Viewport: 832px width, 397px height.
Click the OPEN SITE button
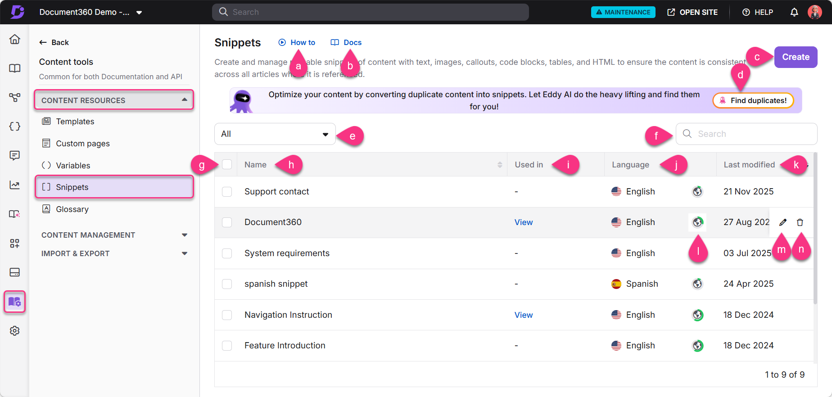692,12
